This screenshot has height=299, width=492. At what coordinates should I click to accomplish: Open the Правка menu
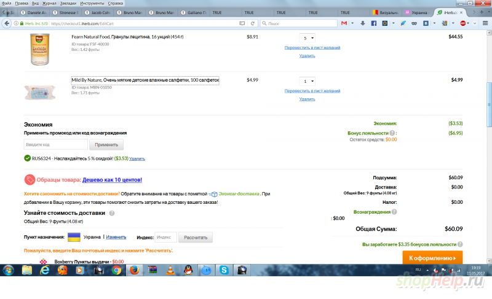pyautogui.click(x=22, y=3)
